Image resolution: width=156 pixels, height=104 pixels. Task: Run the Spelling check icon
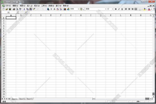pos(20,9)
